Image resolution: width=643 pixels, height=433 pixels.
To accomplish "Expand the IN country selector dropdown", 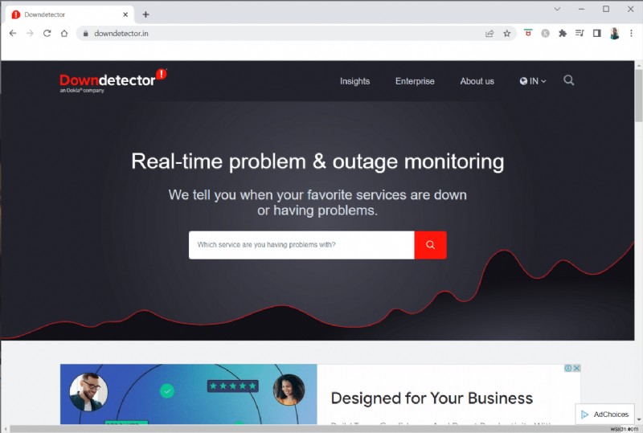I will click(533, 81).
